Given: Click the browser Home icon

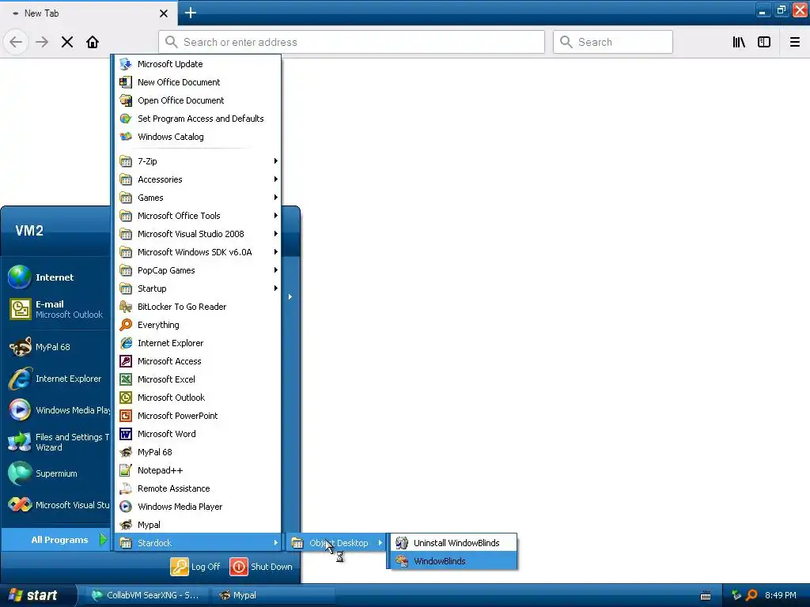Looking at the screenshot, I should tap(93, 43).
